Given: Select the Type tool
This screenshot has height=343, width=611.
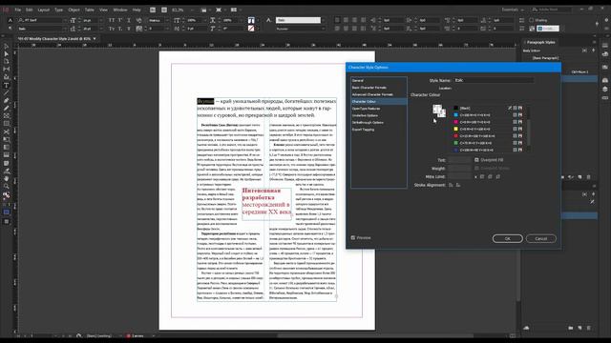Looking at the screenshot, I should point(7,86).
